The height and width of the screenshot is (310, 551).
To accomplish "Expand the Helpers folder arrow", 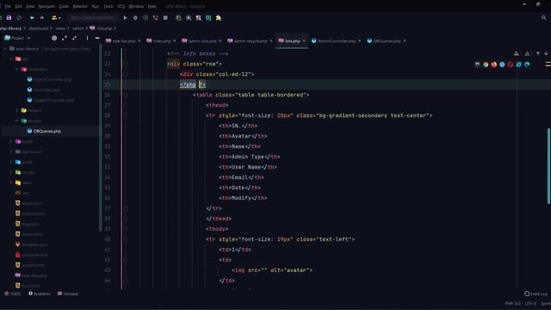I will point(17,110).
